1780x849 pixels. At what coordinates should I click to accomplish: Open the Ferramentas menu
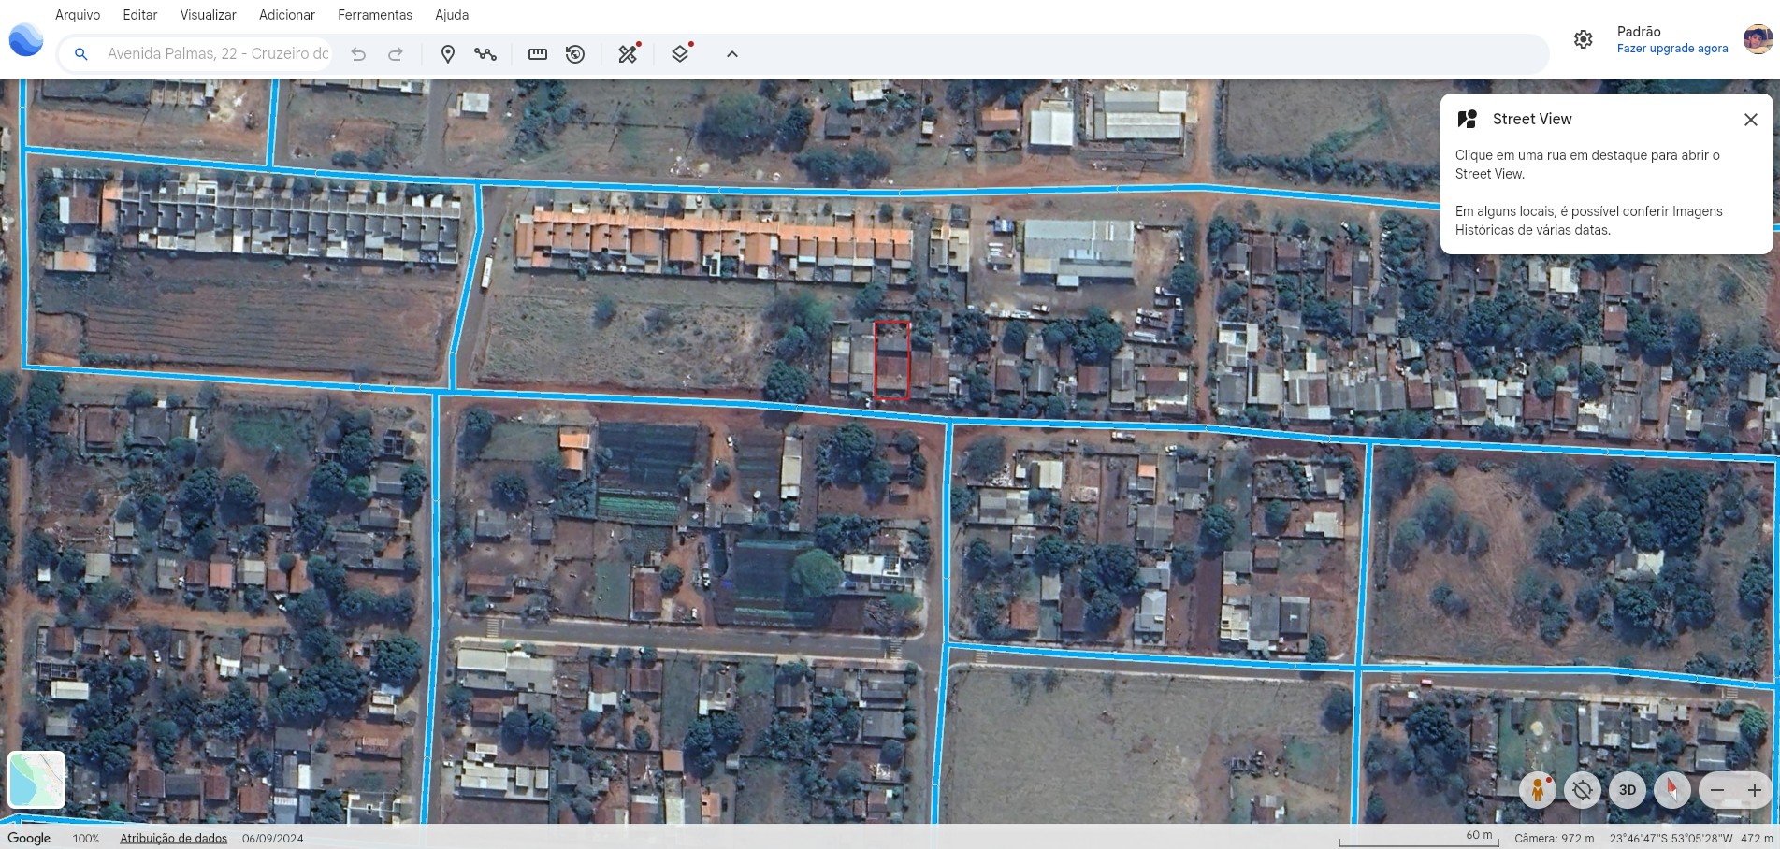click(375, 15)
